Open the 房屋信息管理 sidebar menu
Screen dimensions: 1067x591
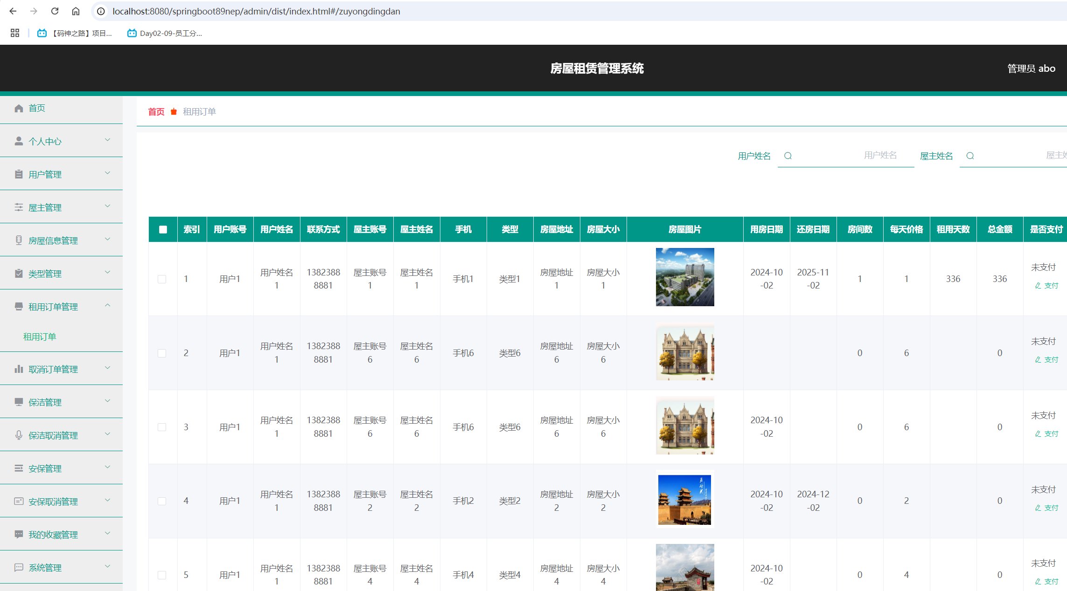53,241
